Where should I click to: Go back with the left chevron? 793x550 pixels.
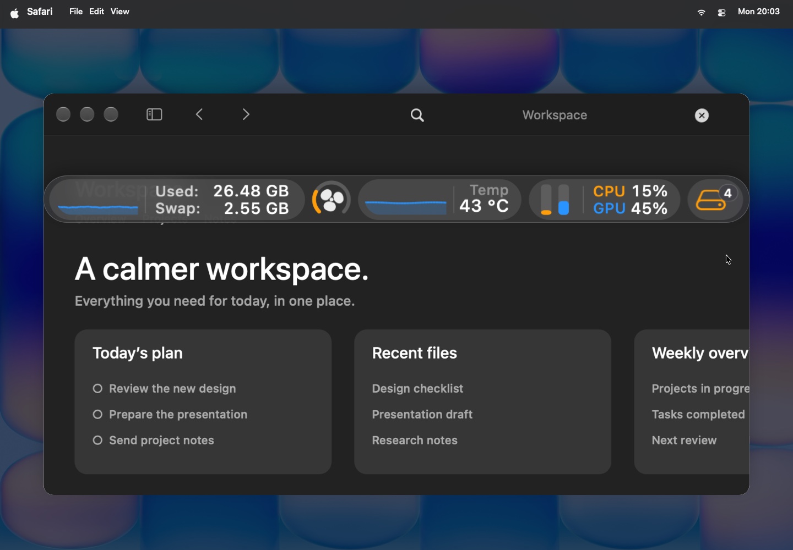[x=200, y=114]
